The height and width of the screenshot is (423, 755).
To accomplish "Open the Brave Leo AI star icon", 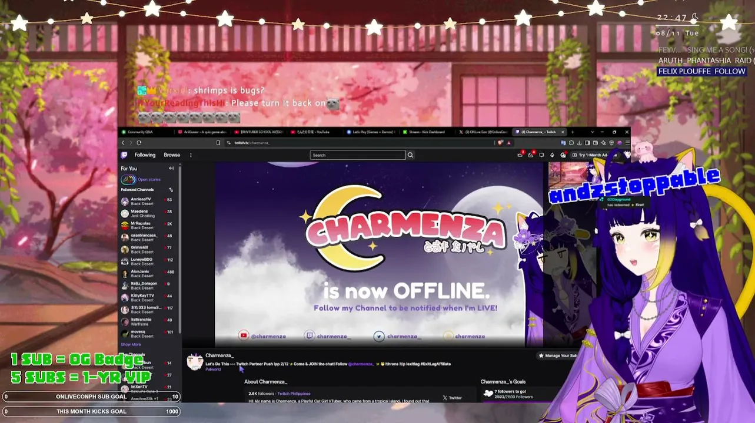I will [603, 143].
